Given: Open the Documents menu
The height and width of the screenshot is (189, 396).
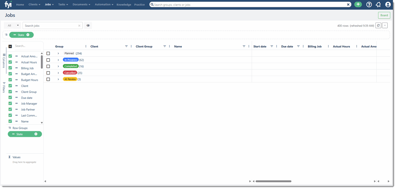Looking at the screenshot, I should click(81, 5).
